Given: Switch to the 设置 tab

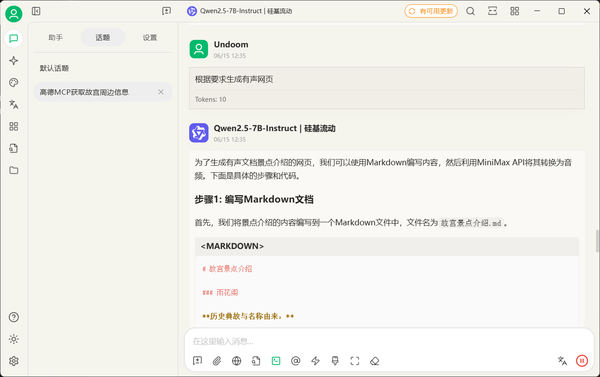Looking at the screenshot, I should click(x=150, y=38).
